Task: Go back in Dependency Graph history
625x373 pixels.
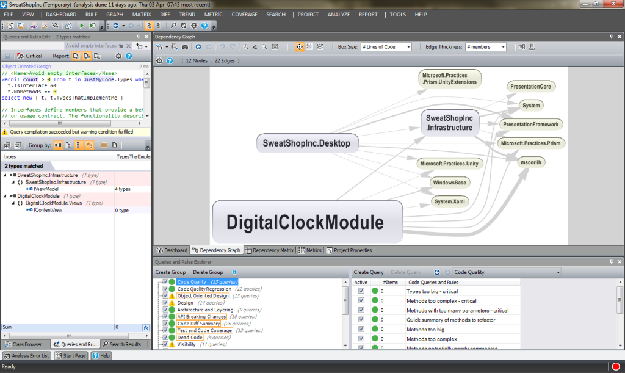Action: point(198,46)
